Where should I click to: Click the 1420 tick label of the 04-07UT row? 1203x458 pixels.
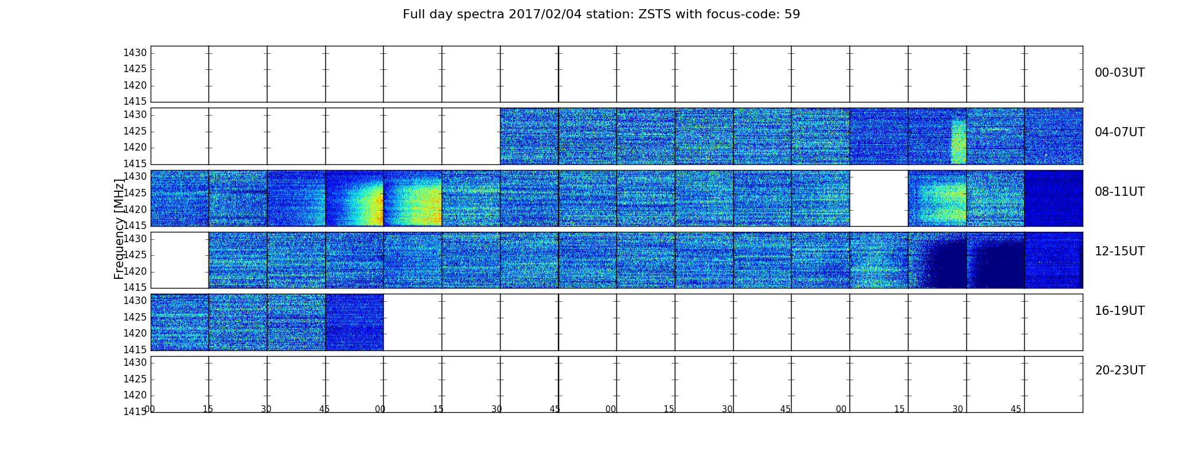[135, 148]
